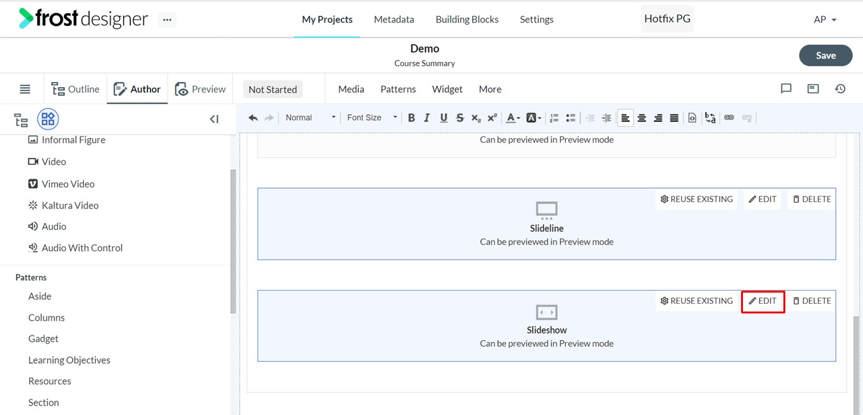Open the comments panel icon

point(786,89)
